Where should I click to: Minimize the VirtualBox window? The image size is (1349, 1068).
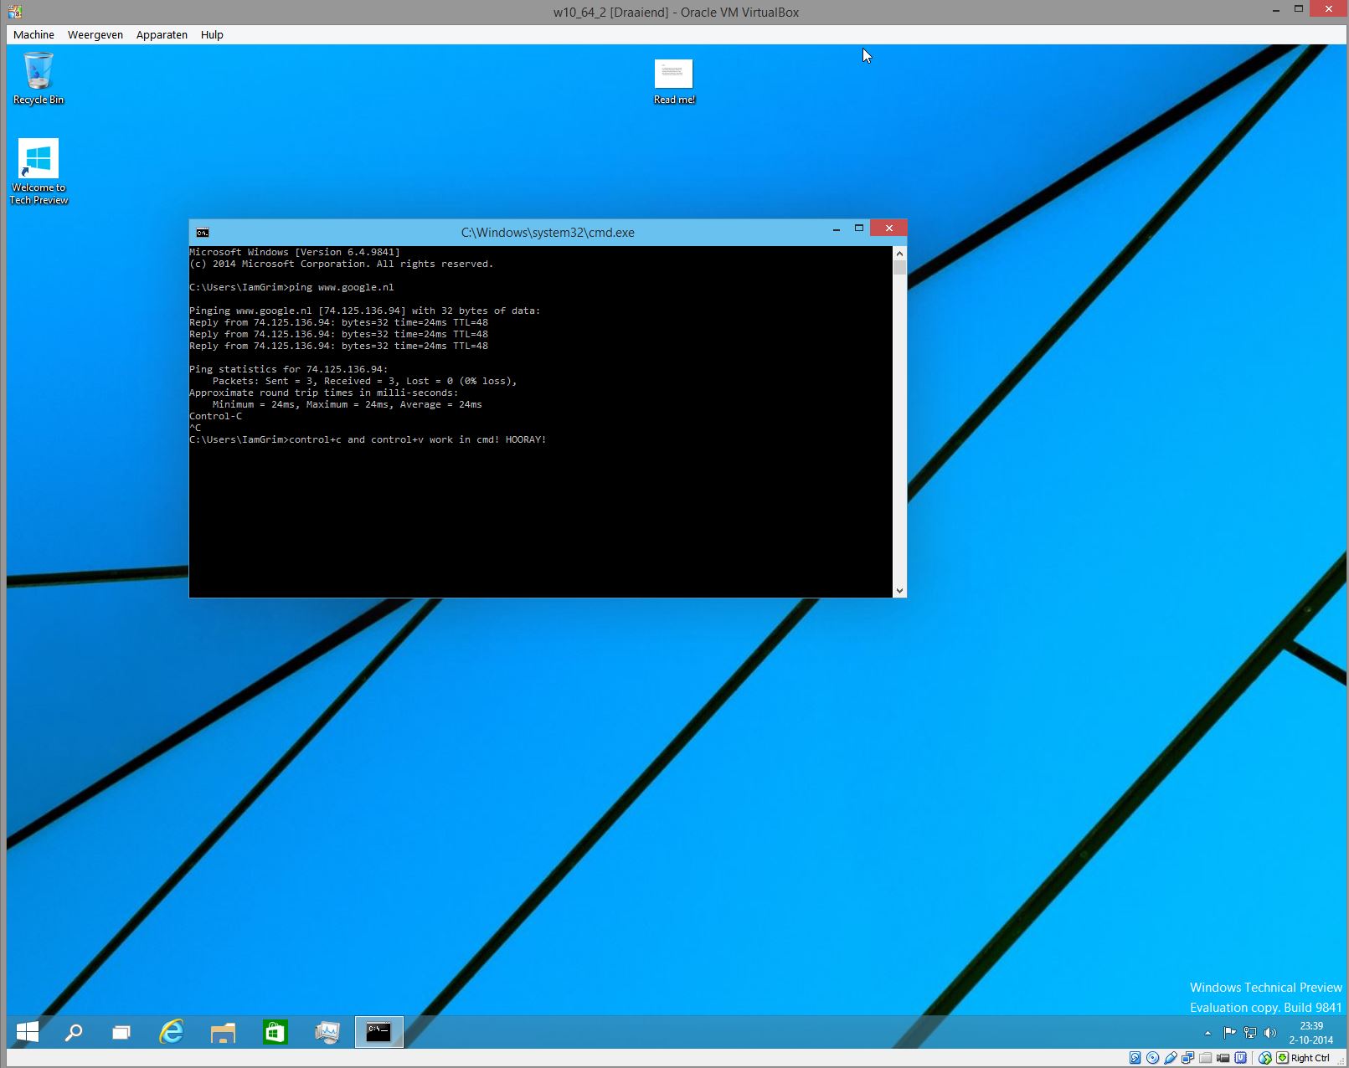coord(1276,10)
